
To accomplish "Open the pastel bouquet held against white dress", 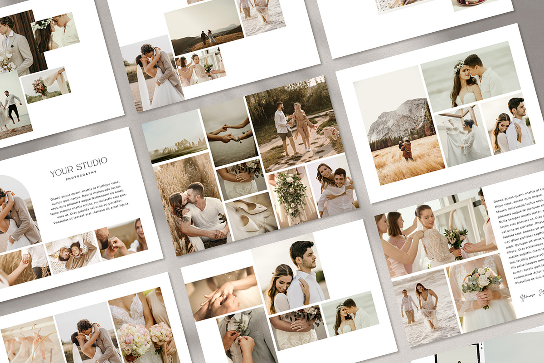I will 481,293.
